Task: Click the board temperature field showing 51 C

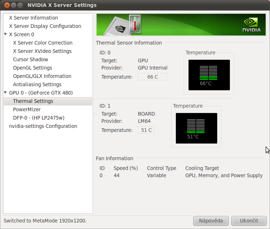Action: click(x=146, y=130)
